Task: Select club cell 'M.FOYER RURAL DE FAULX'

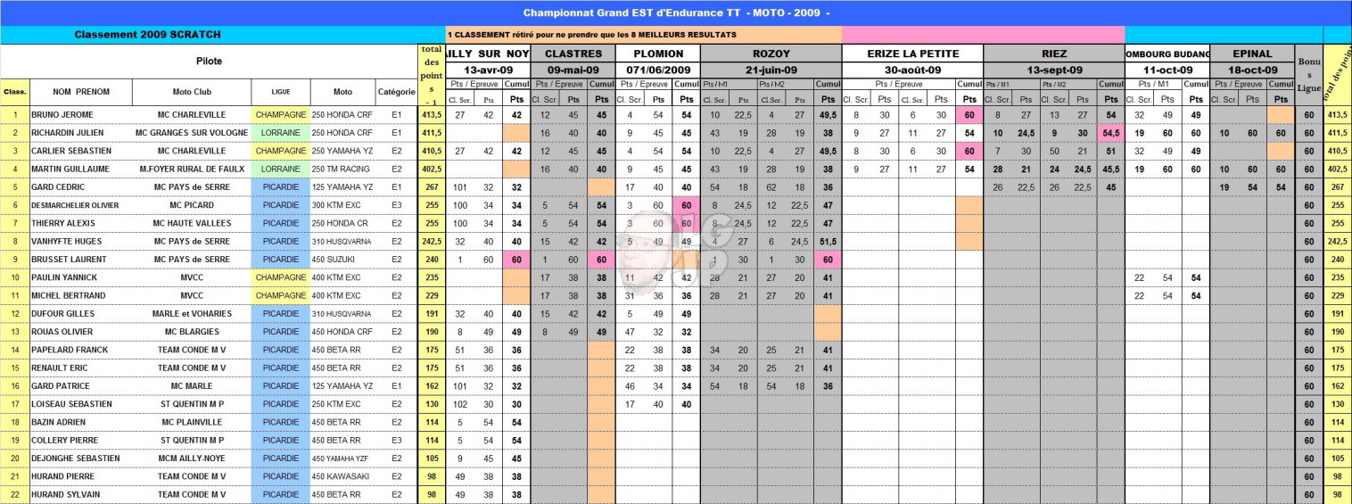Action: coord(192,169)
